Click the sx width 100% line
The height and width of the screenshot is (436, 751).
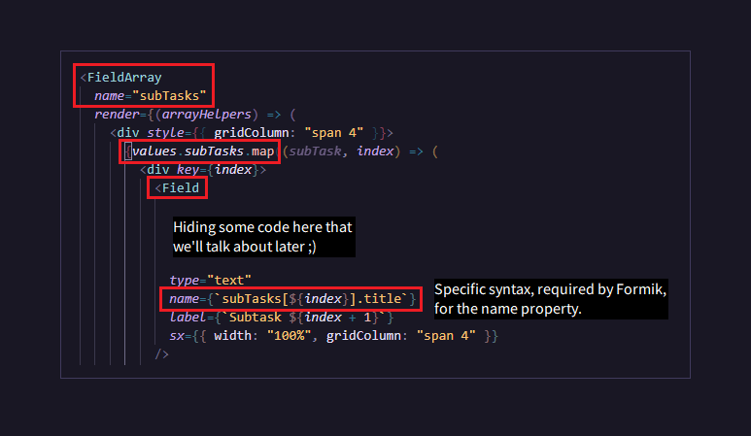coord(334,335)
